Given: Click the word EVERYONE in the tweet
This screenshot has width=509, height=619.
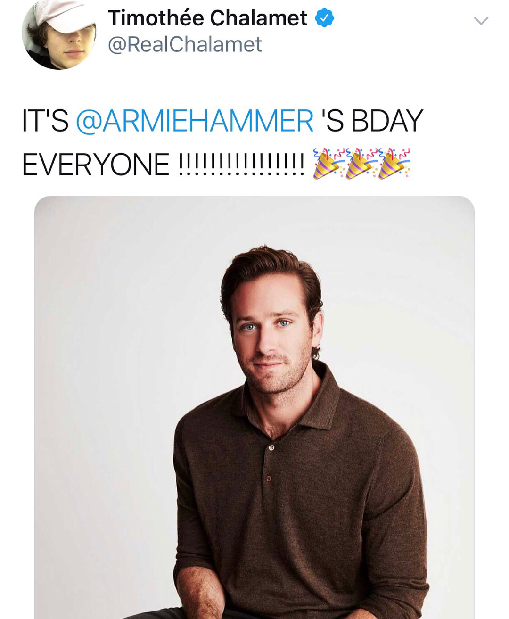Looking at the screenshot, I should pos(96,165).
